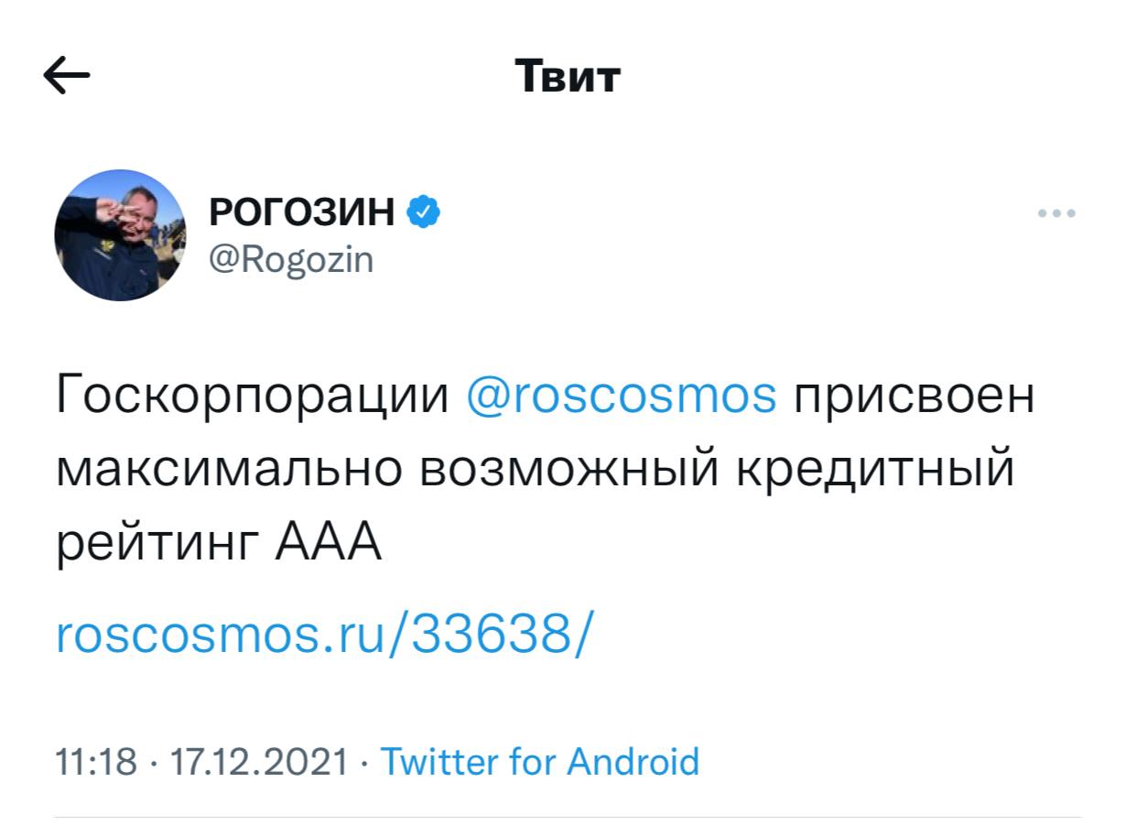Click the Twitter for Android source link
Image resolution: width=1136 pixels, height=826 pixels.
pos(539,761)
